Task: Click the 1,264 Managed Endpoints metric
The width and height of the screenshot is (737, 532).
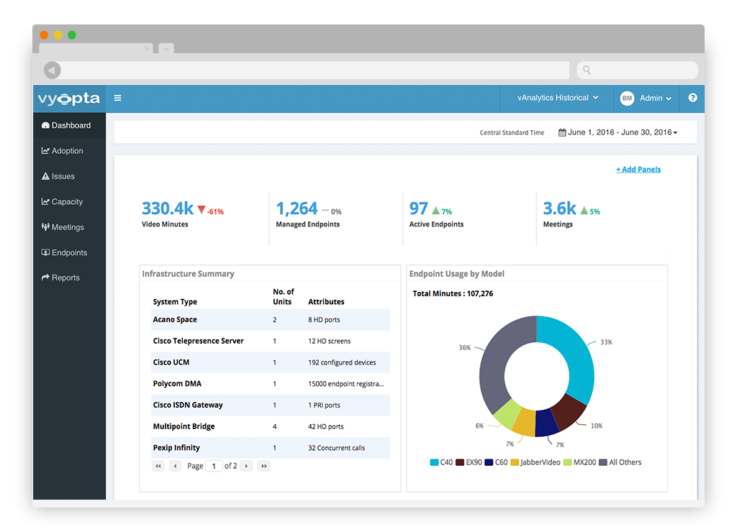Action: click(308, 214)
